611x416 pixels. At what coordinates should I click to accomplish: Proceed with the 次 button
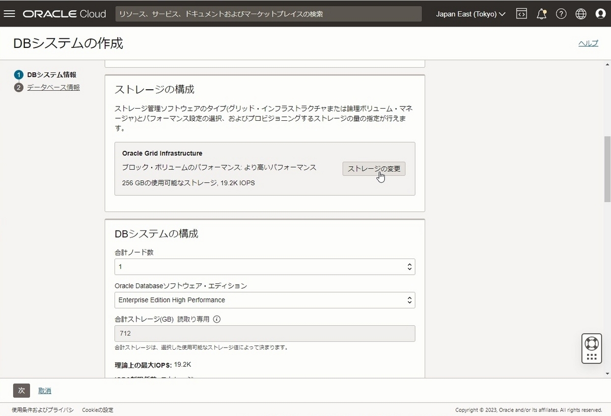click(21, 390)
